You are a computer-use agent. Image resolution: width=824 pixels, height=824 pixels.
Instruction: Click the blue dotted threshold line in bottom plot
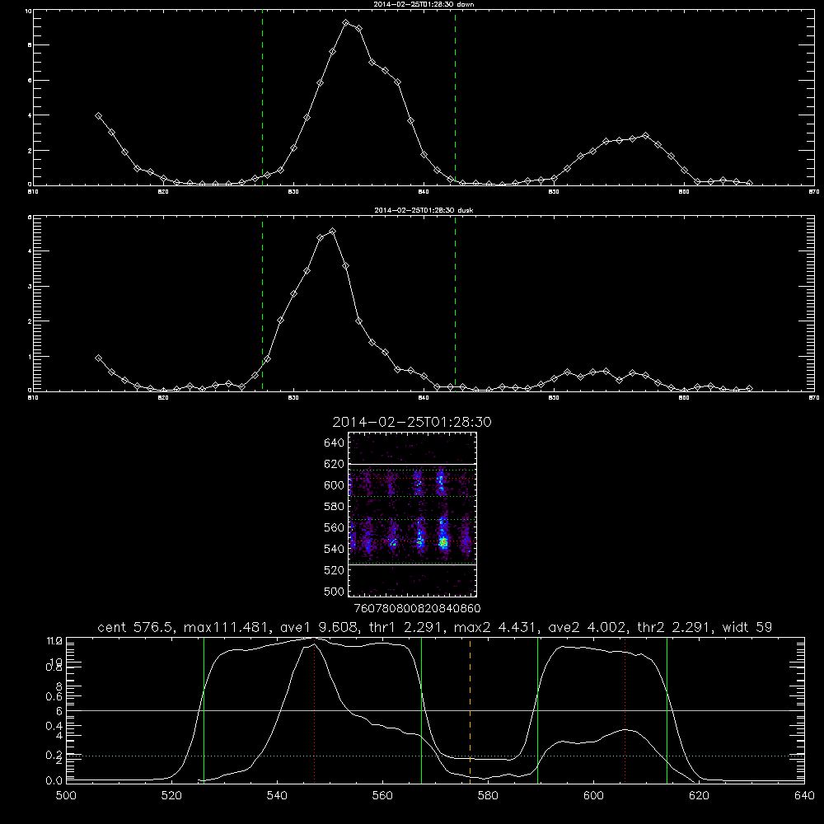[435, 756]
